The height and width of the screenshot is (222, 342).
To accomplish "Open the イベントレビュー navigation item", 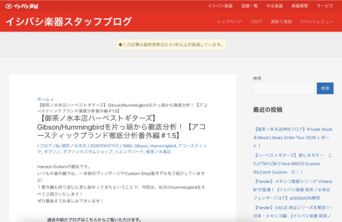I will pos(316,22).
